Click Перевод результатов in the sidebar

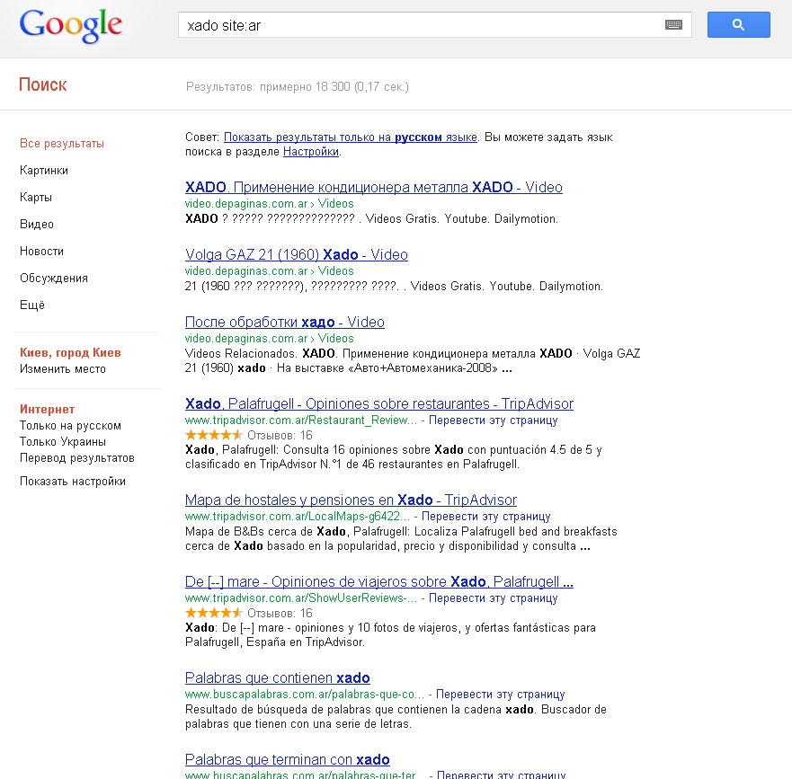[x=77, y=457]
